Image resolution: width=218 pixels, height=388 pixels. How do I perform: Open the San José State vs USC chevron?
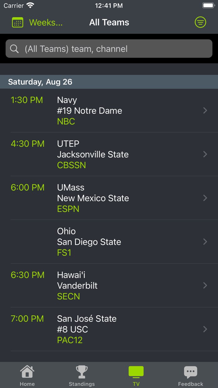205,329
